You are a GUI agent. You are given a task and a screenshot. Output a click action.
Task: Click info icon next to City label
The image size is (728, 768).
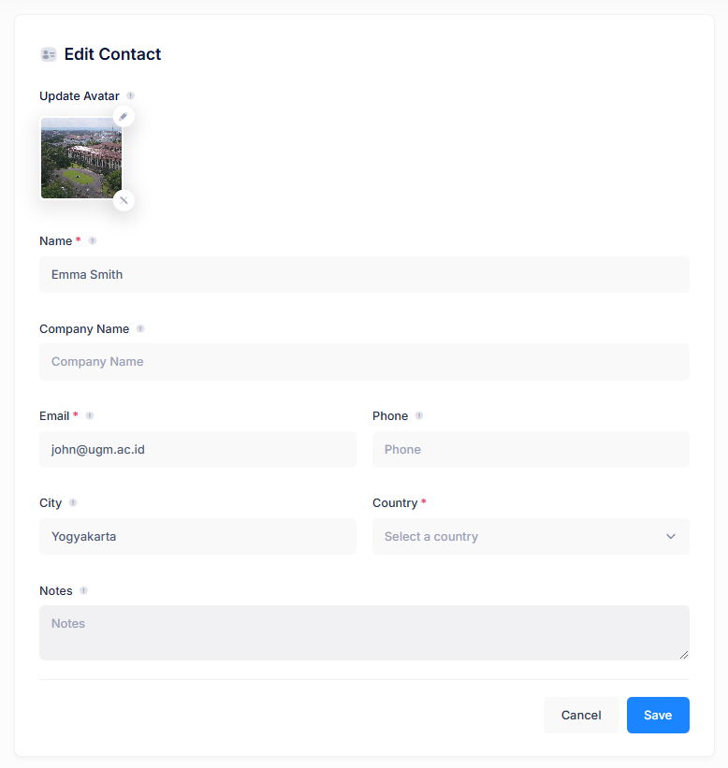coord(72,502)
